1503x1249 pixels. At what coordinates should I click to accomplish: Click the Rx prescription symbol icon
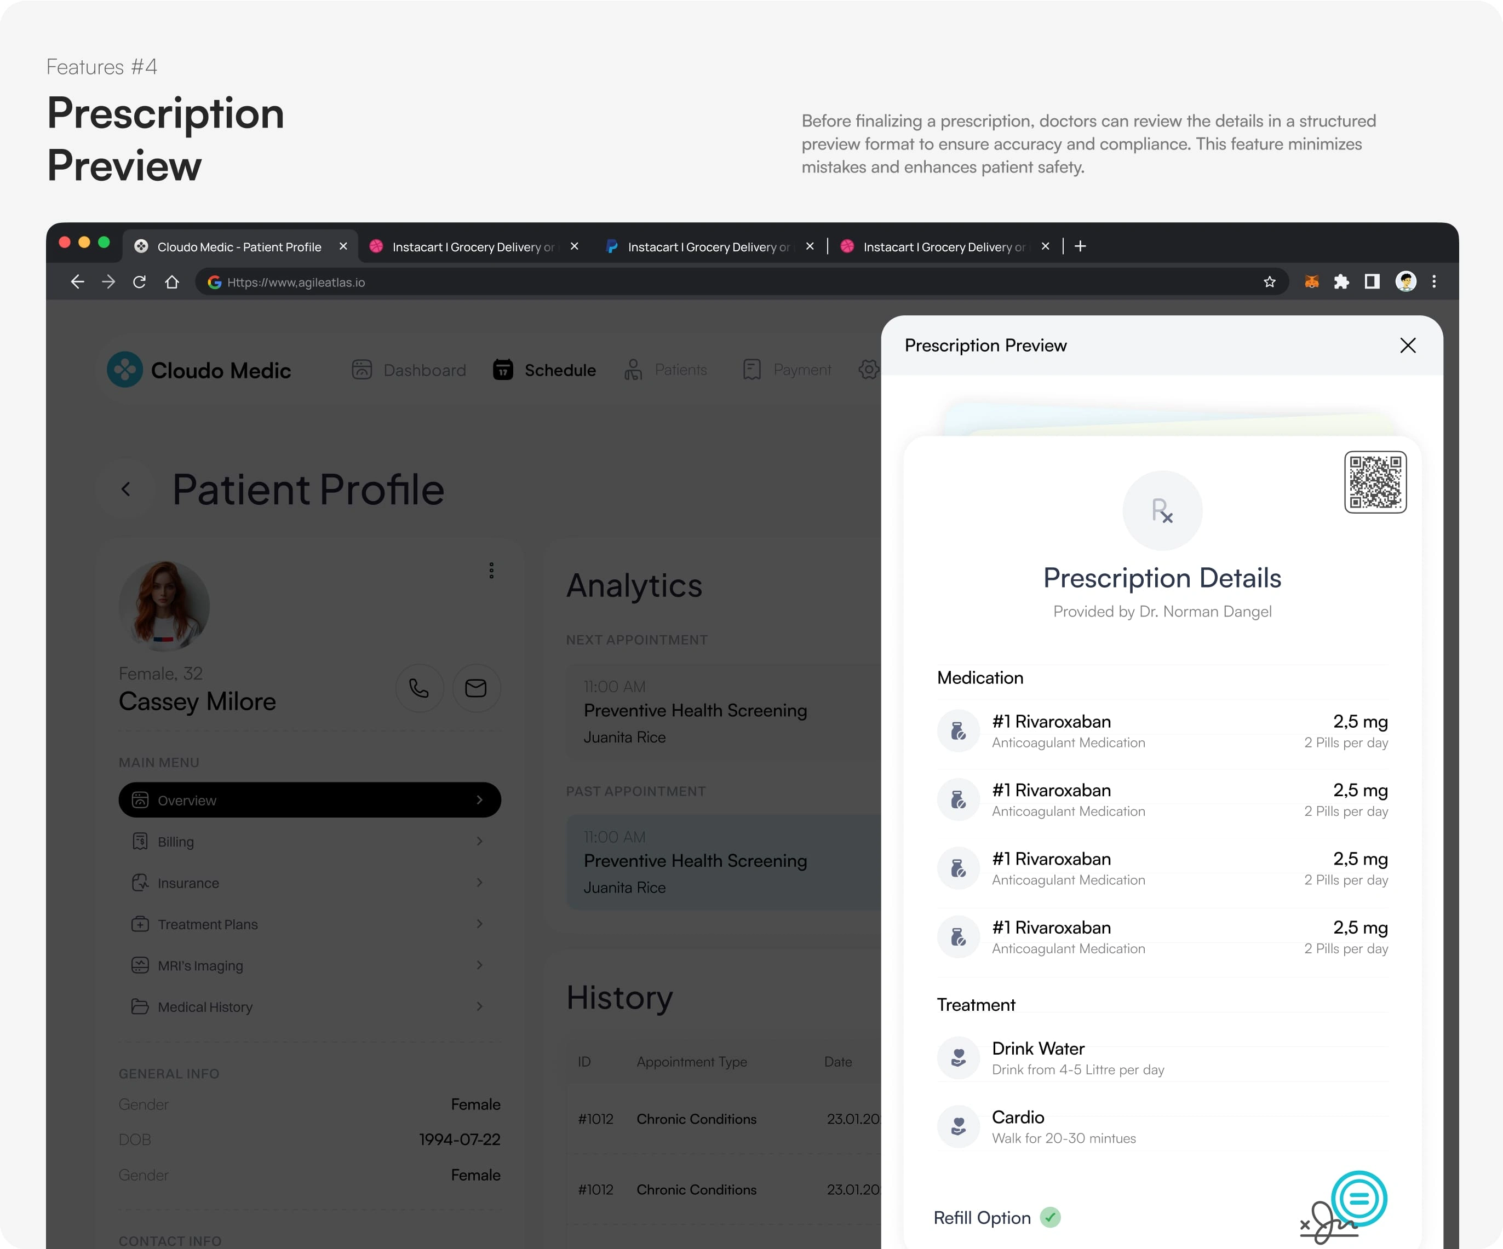[x=1162, y=511]
